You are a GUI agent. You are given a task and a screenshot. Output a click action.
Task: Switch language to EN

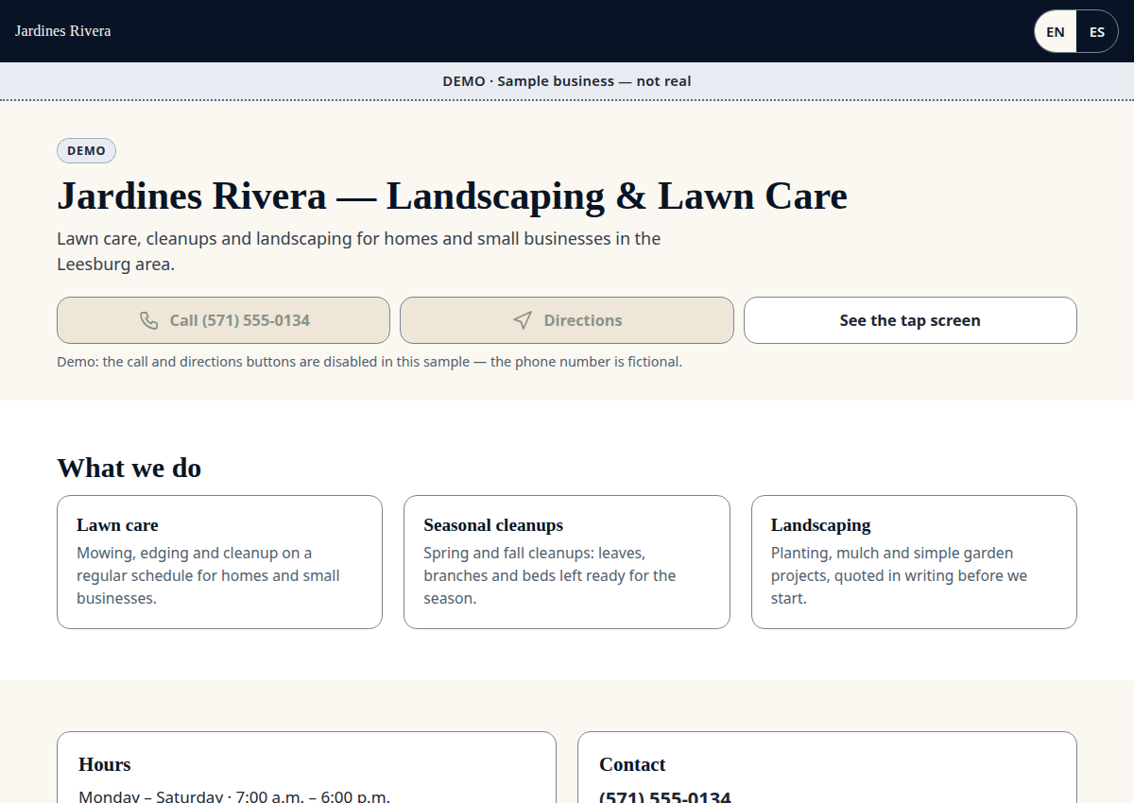pyautogui.click(x=1056, y=32)
